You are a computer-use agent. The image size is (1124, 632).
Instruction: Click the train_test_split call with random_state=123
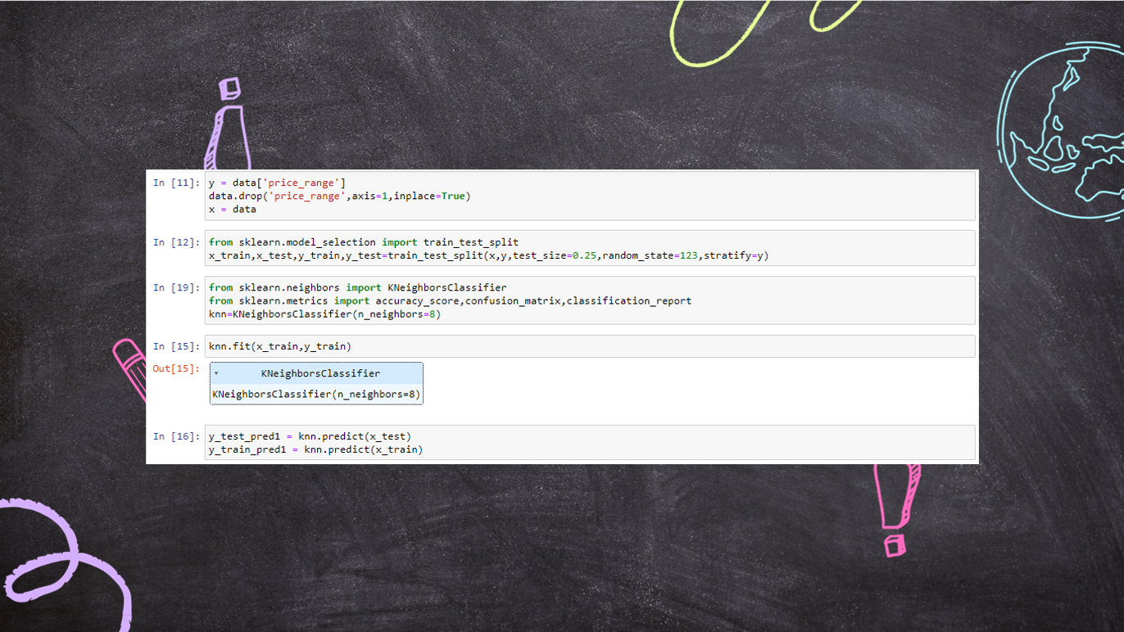click(x=489, y=255)
